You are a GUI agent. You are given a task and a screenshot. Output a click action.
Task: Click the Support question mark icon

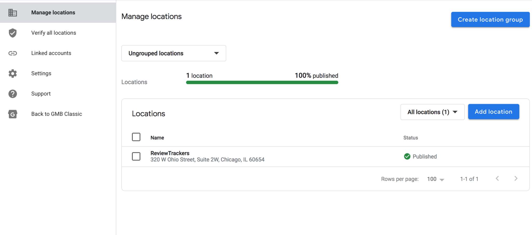pos(12,94)
